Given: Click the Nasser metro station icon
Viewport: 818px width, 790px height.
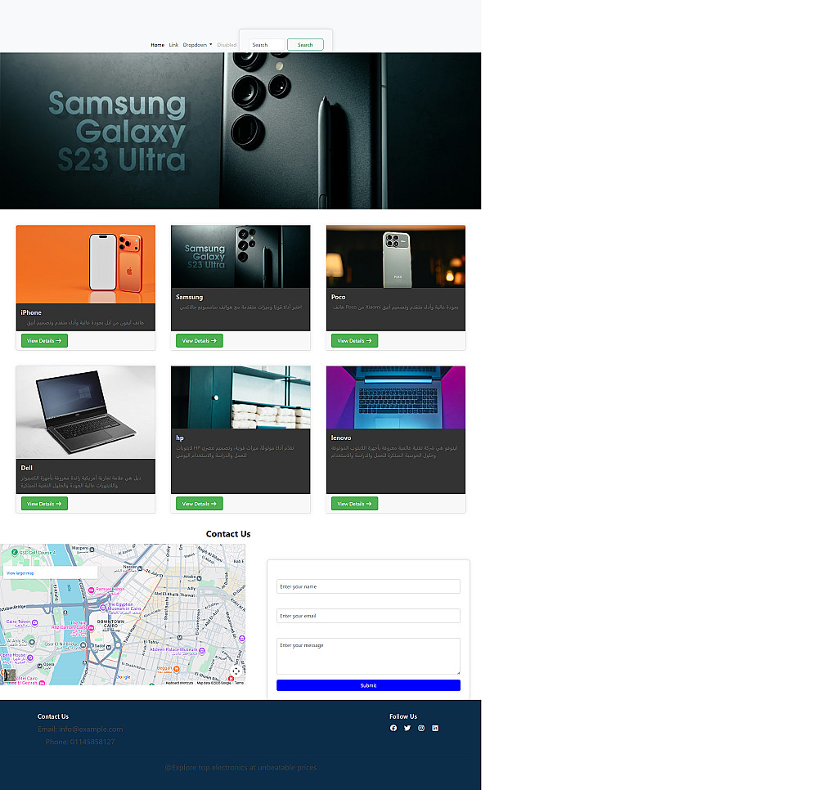Looking at the screenshot, I should (x=139, y=567).
